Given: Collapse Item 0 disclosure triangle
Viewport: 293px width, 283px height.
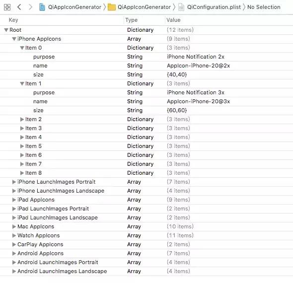Looking at the screenshot, I should coord(22,48).
